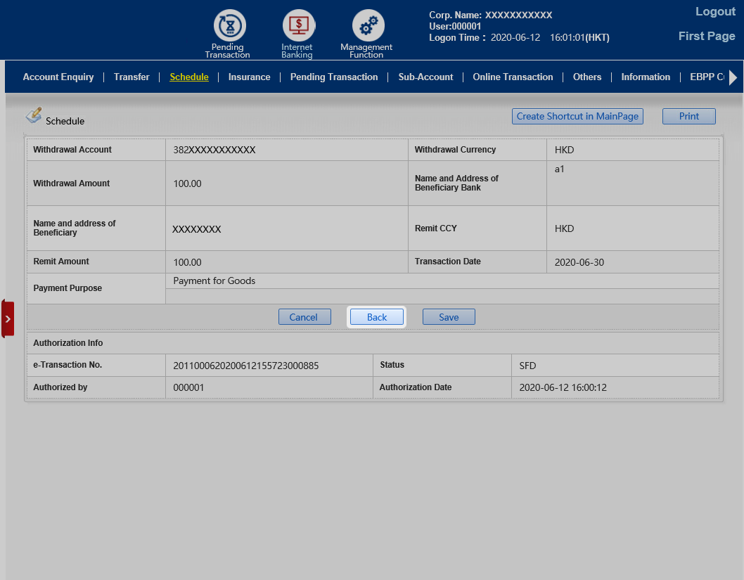Print the schedule details
This screenshot has height=580, width=744.
coord(688,117)
